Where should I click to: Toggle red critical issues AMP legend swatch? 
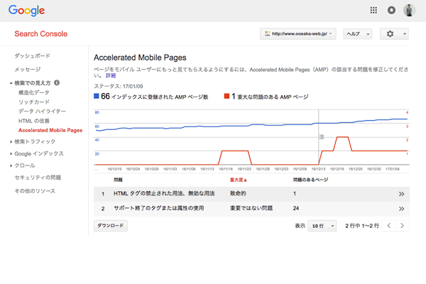(x=226, y=97)
